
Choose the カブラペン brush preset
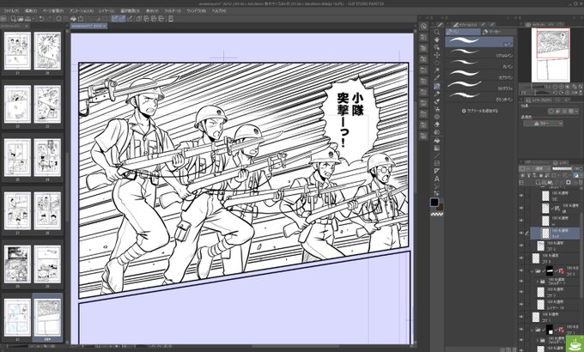479,75
